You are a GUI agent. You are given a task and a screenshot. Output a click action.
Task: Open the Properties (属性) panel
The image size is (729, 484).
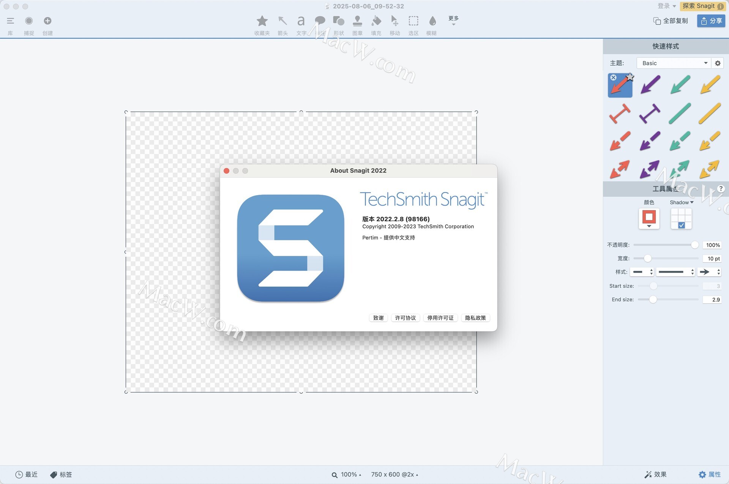(710, 475)
